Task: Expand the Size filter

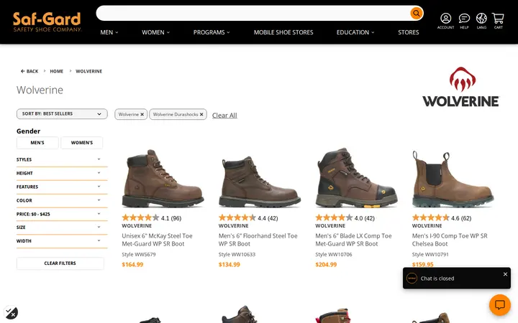Action: pyautogui.click(x=62, y=228)
